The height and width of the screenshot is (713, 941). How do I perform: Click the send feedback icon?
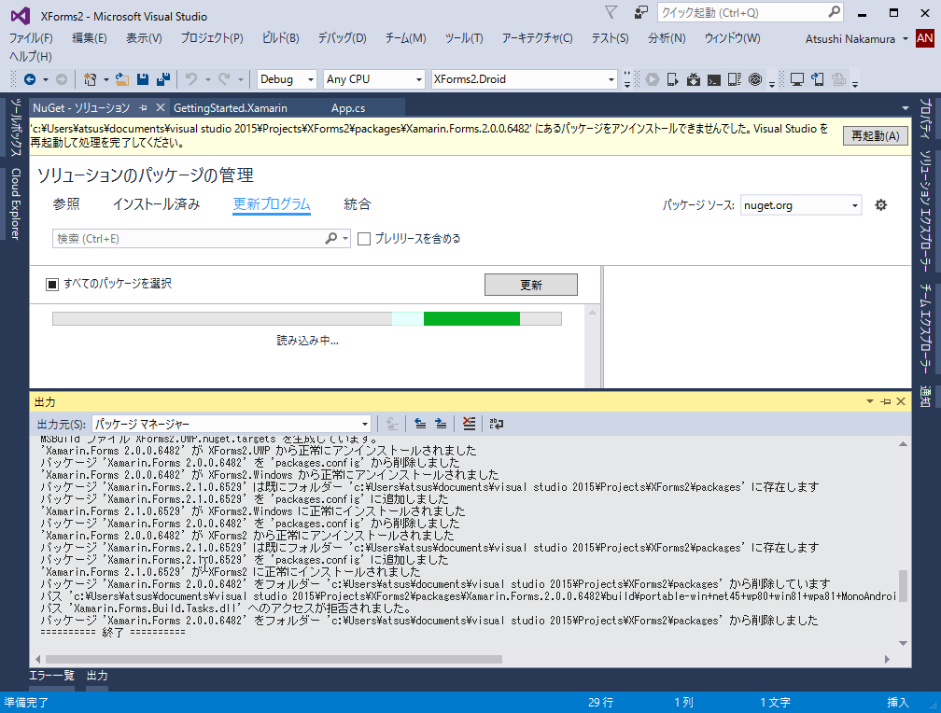tap(641, 13)
